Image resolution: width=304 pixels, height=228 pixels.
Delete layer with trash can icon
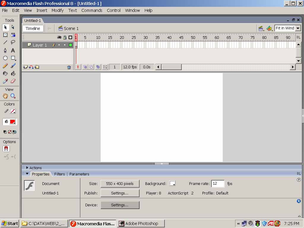coord(69,67)
